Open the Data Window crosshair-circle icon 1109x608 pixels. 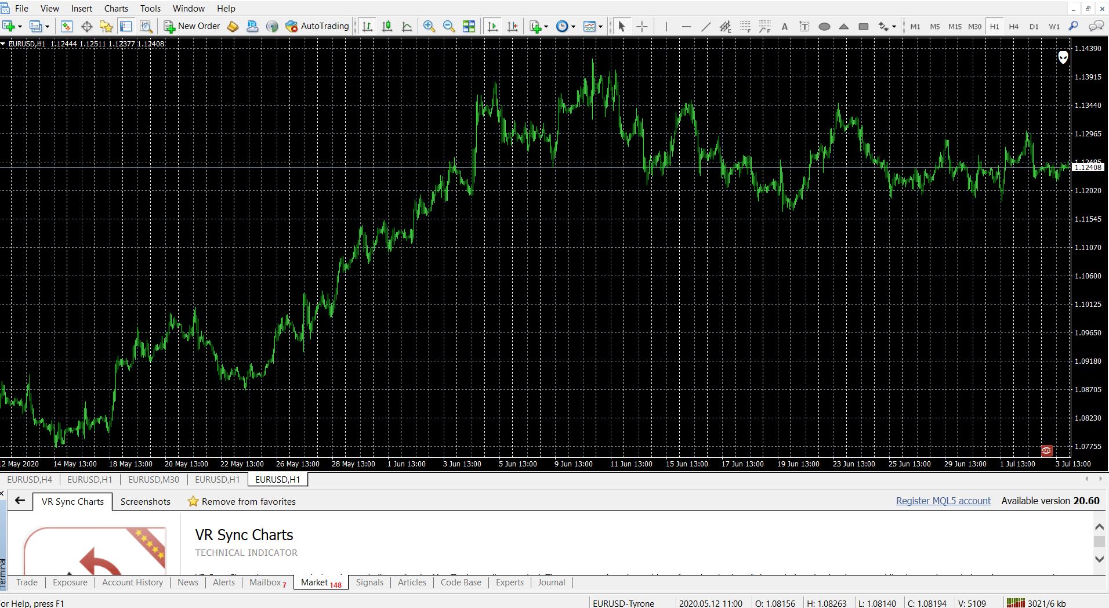(87, 26)
